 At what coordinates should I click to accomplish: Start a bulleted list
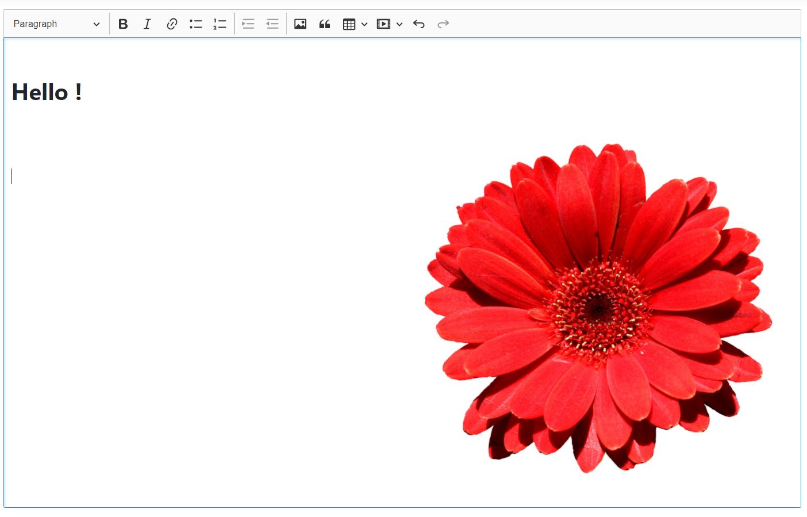coord(195,24)
